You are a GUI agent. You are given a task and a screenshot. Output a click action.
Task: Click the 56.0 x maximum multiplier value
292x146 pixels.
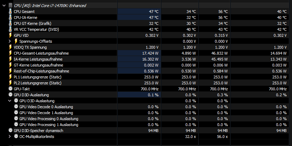click(222, 137)
